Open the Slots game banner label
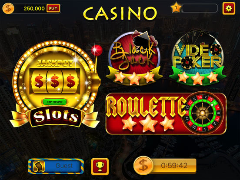Image resolution: width=240 pixels, height=180 pixels. point(56,117)
